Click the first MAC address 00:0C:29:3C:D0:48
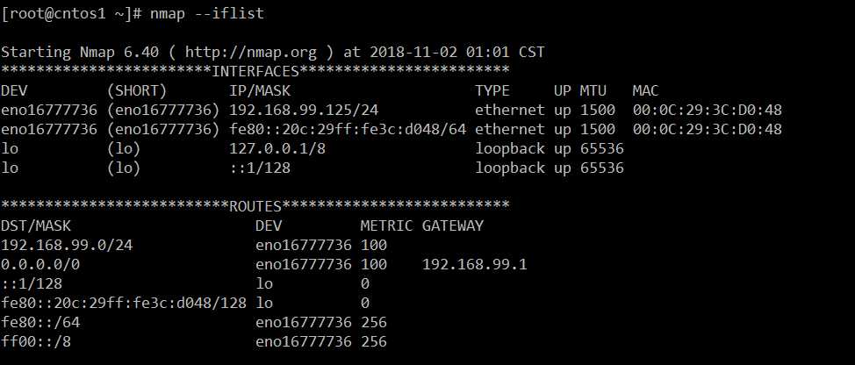Viewport: 855px width, 365px height. 708,110
